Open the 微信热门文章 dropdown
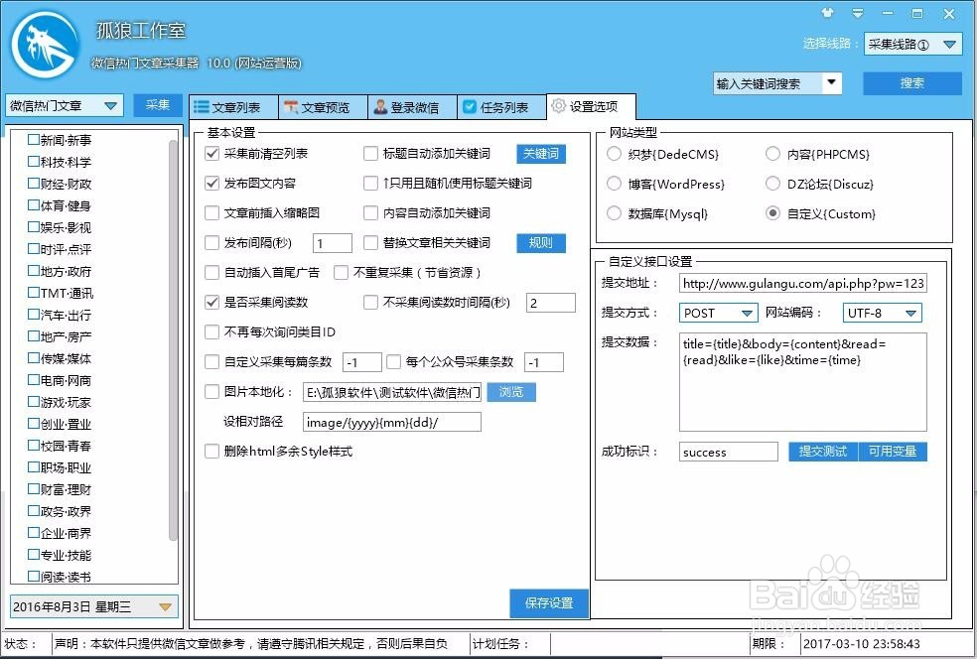This screenshot has height=659, width=977. pos(65,106)
